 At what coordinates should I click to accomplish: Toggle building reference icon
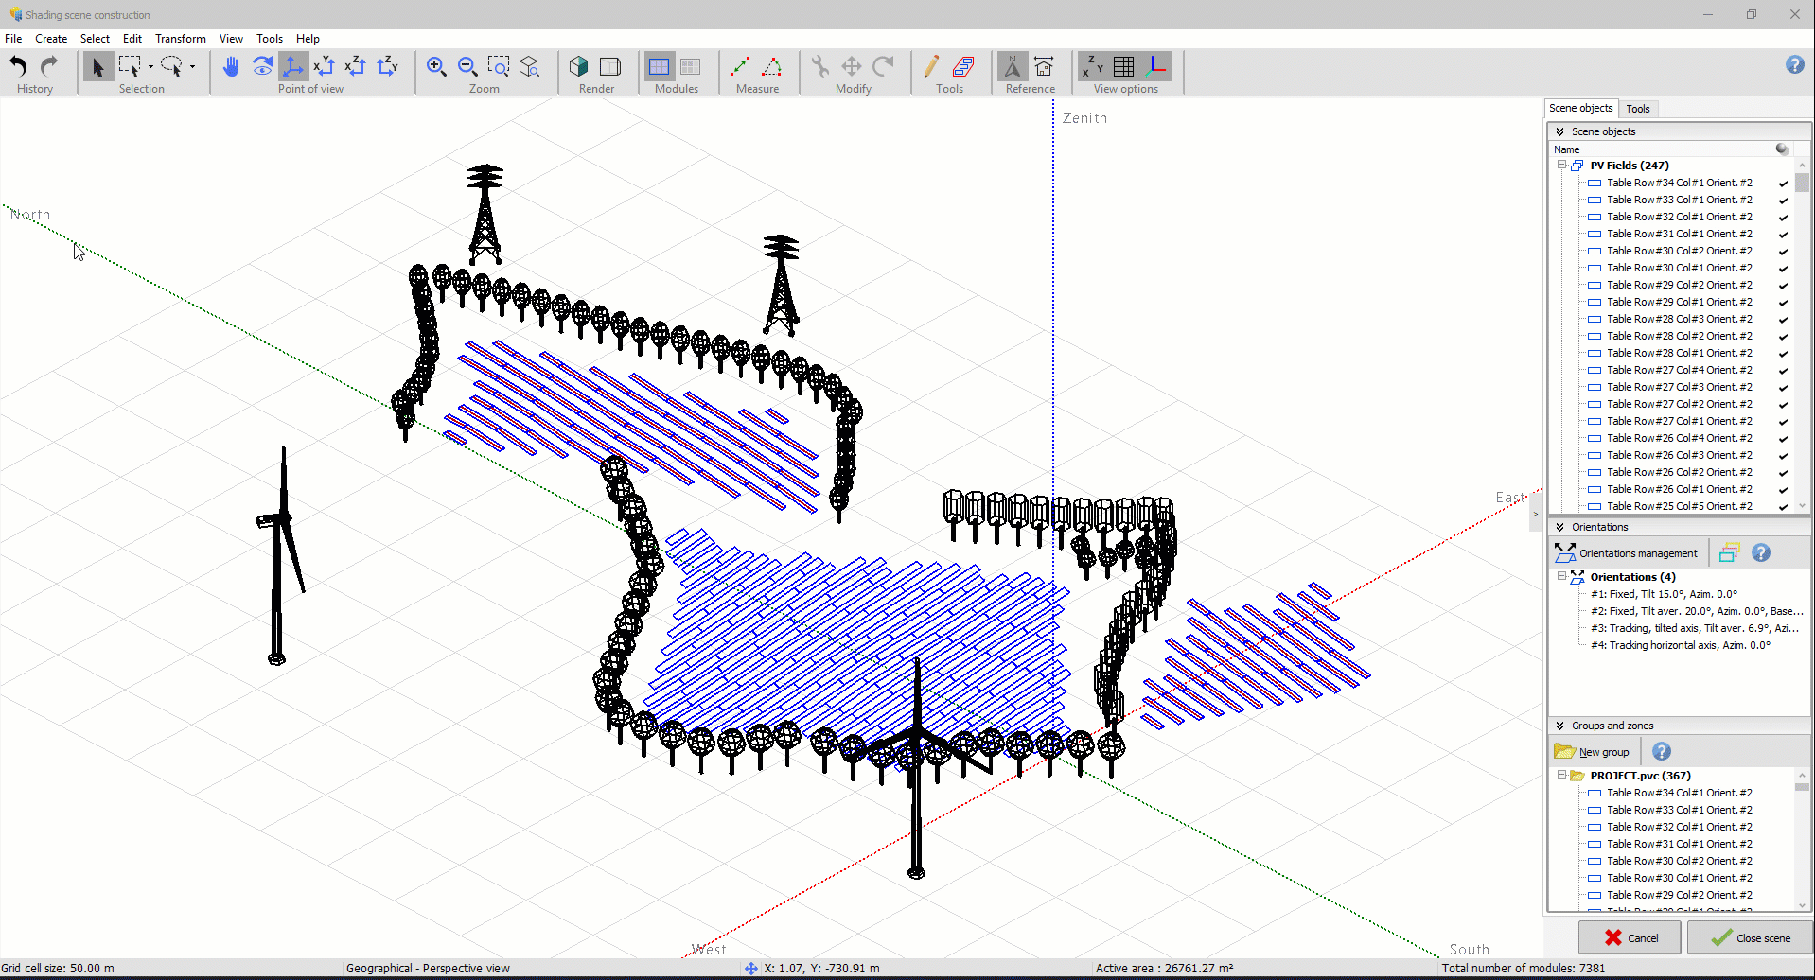1044,66
